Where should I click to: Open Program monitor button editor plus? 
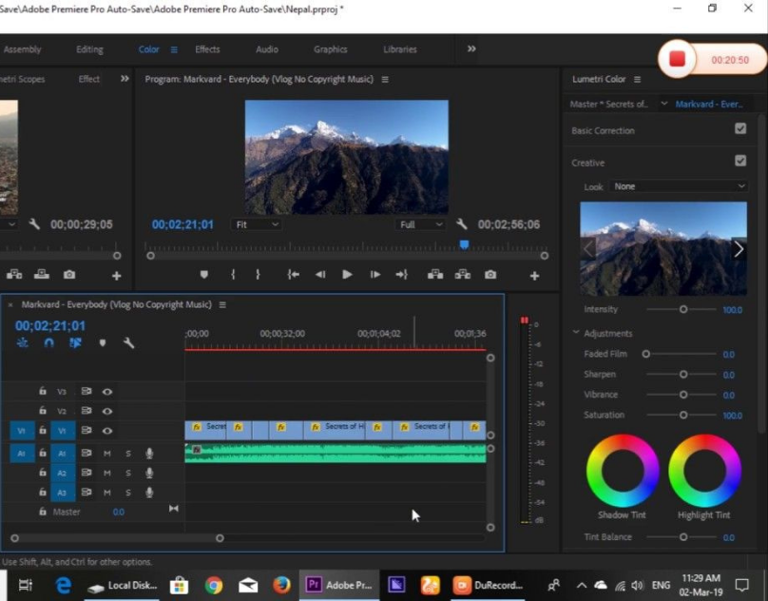pos(534,276)
